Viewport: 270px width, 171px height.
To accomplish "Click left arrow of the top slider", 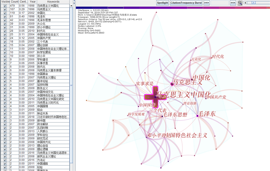I will pyautogui.click(x=246, y=3).
